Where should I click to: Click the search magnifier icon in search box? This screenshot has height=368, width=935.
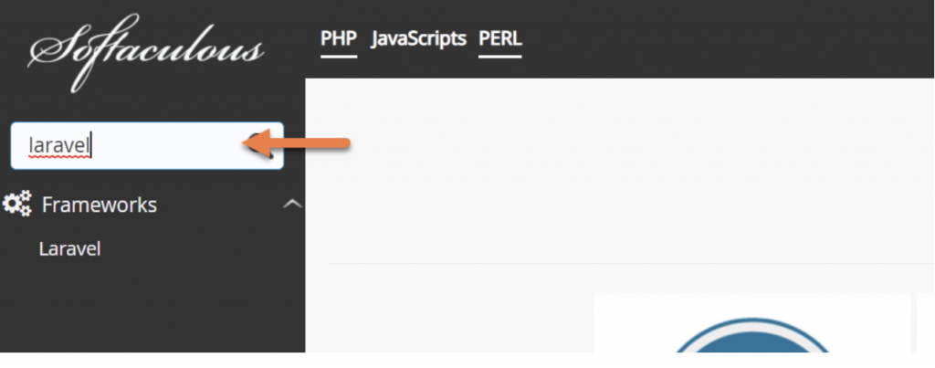tap(263, 145)
